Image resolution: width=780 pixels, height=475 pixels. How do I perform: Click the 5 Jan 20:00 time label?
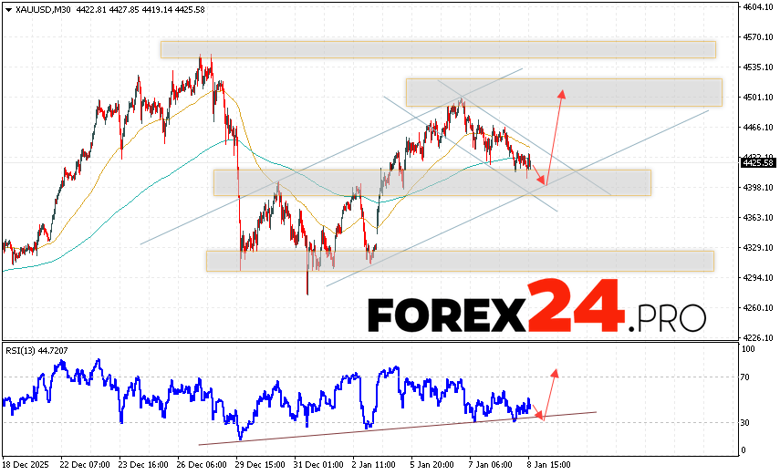click(x=432, y=465)
